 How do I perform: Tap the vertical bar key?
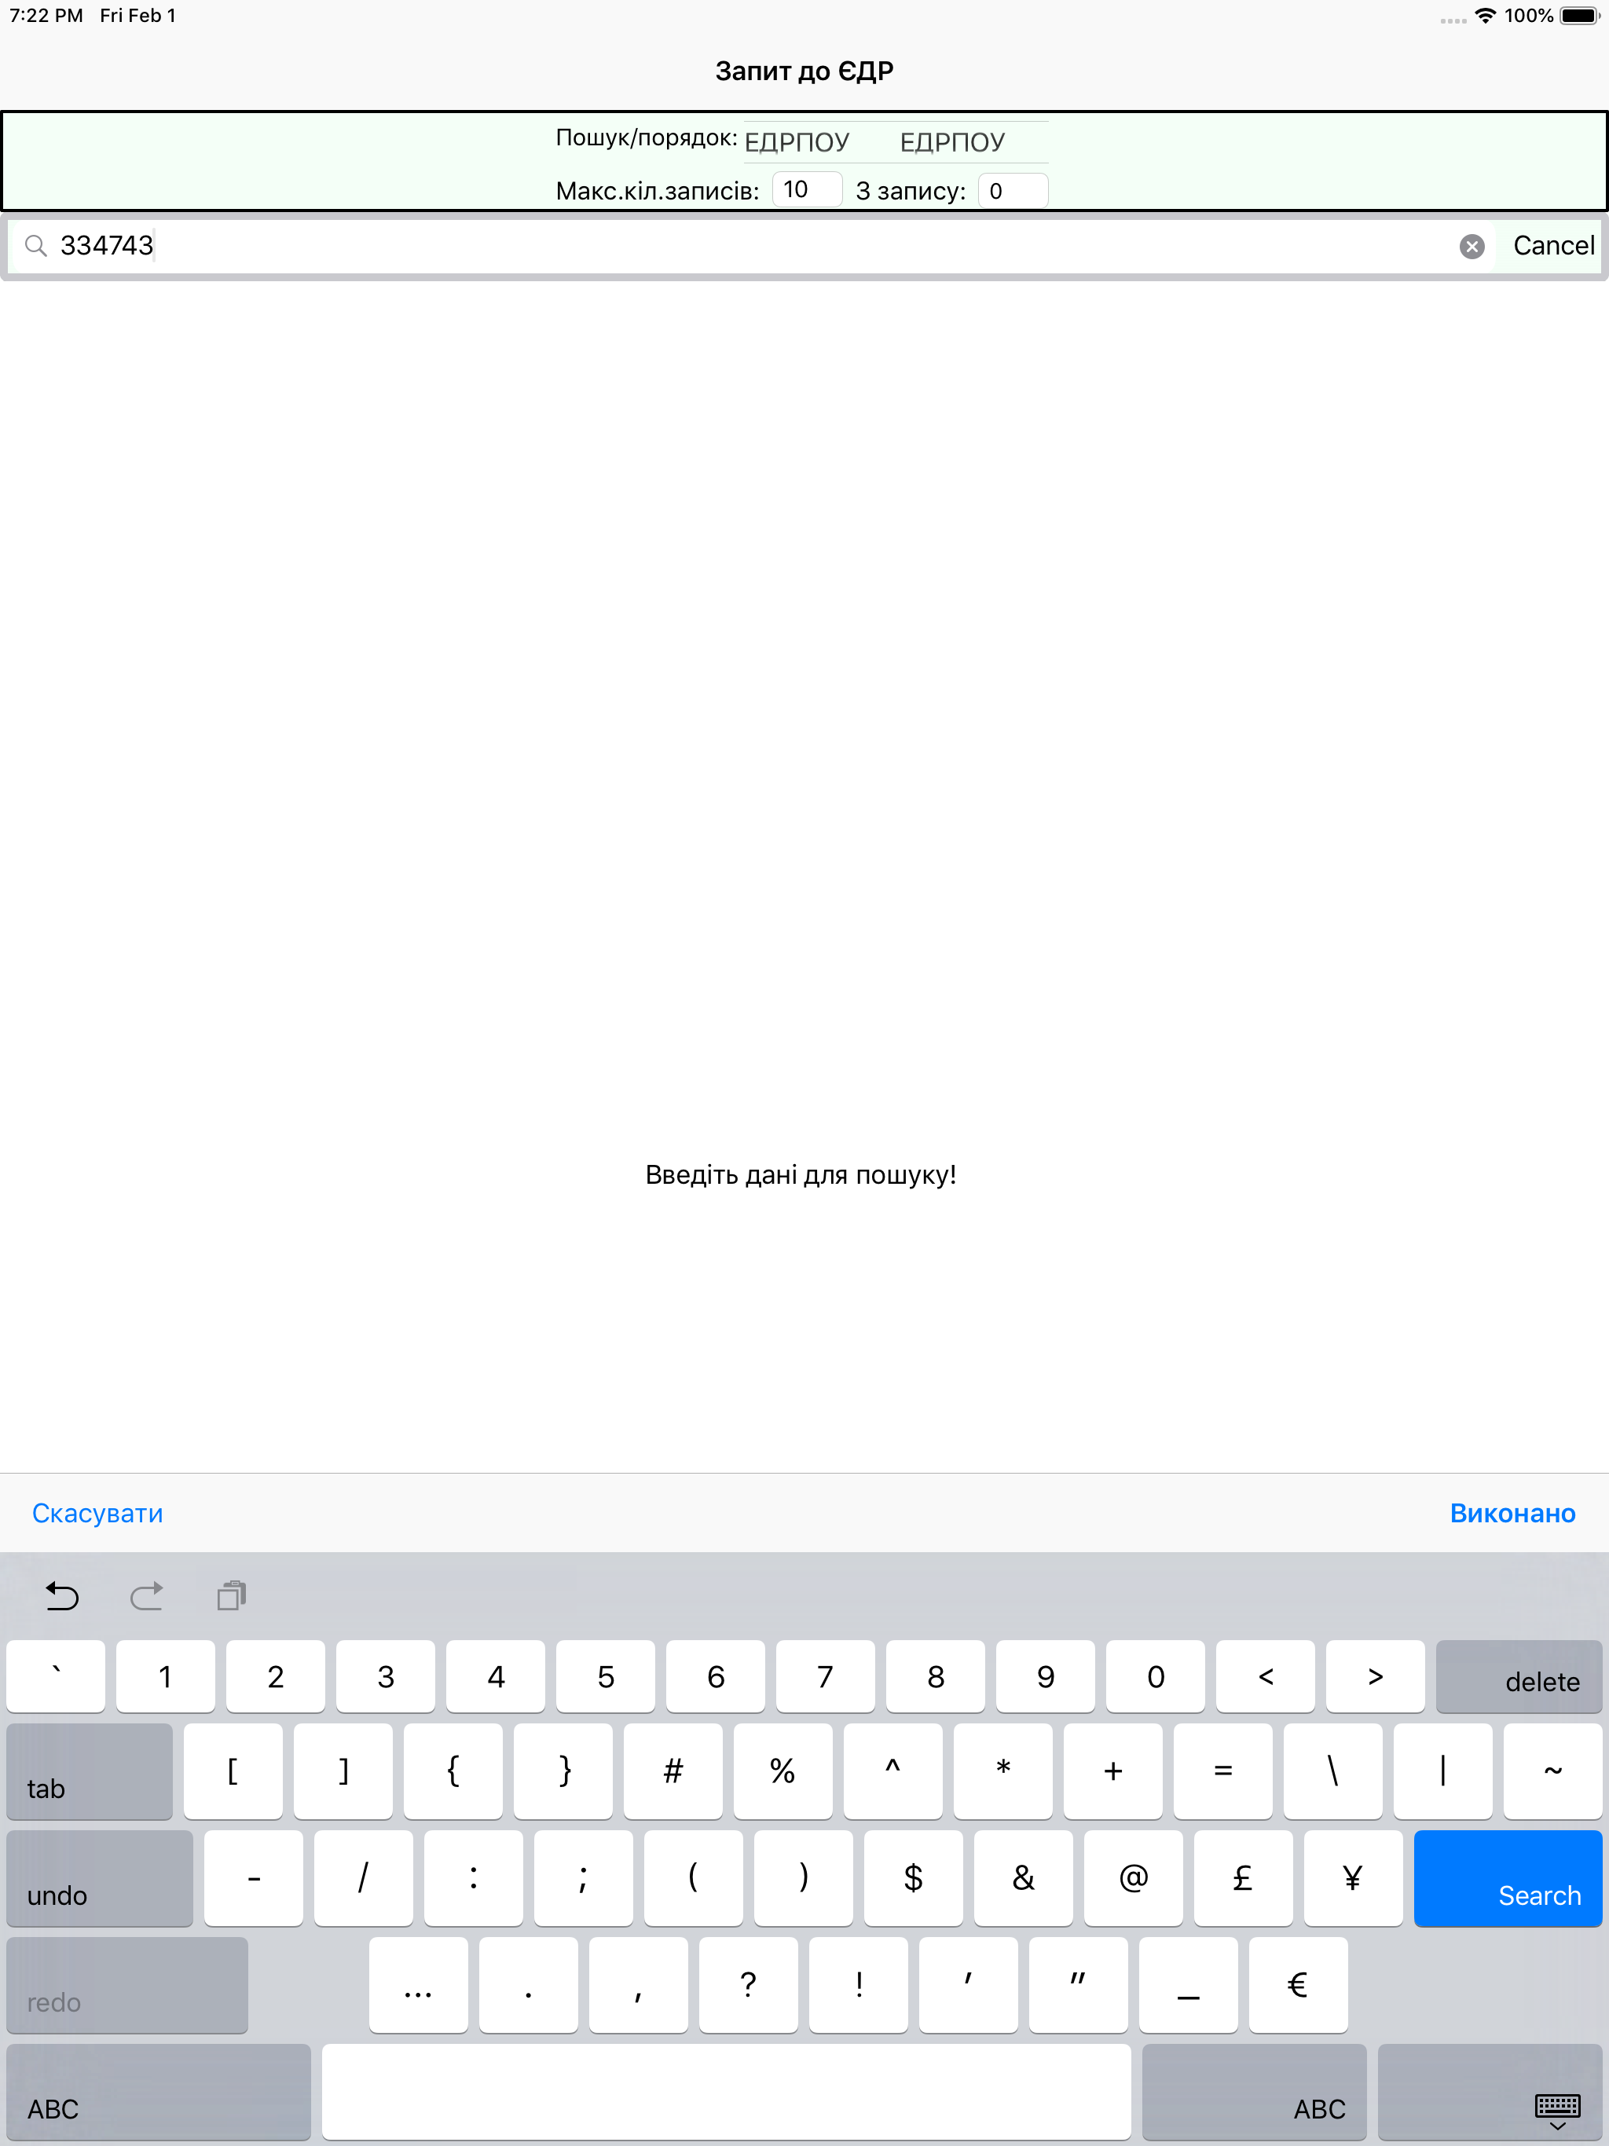(1443, 1771)
